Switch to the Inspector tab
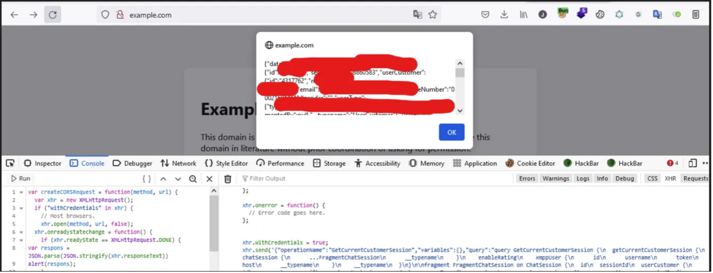 [42, 164]
